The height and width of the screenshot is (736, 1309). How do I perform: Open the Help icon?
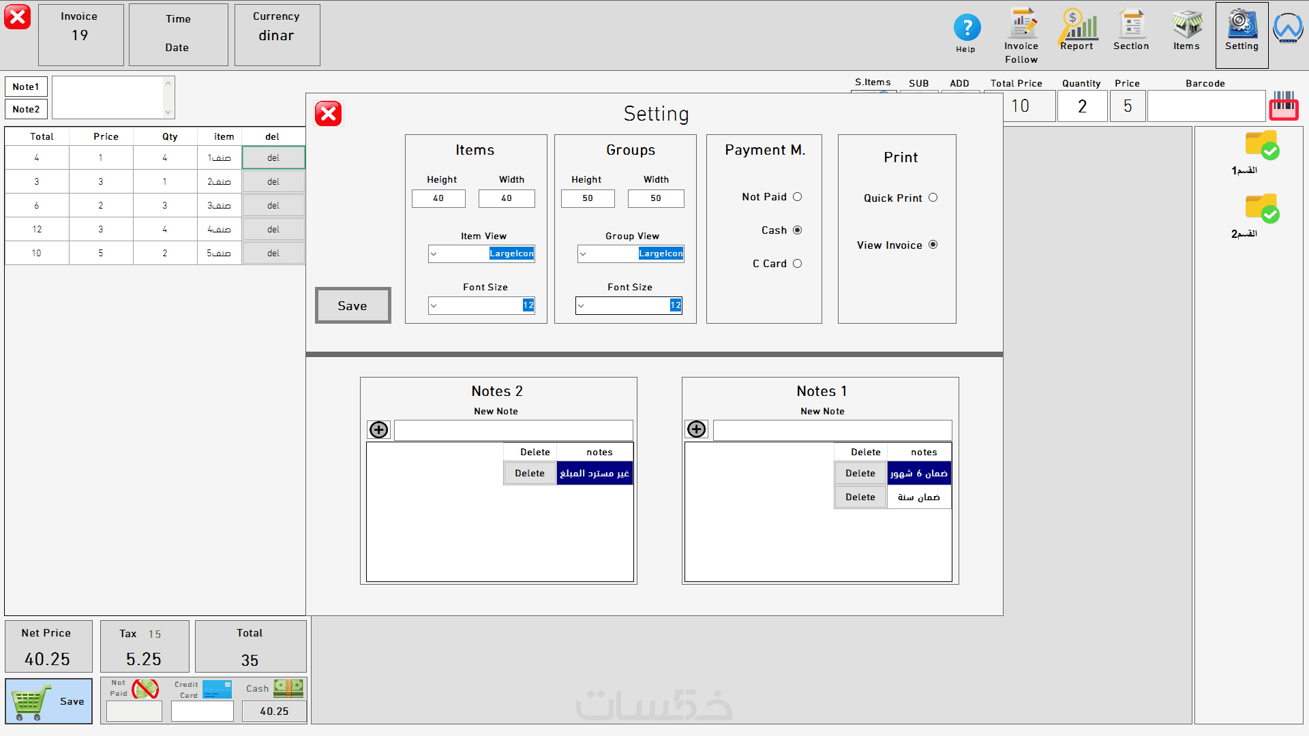(967, 29)
